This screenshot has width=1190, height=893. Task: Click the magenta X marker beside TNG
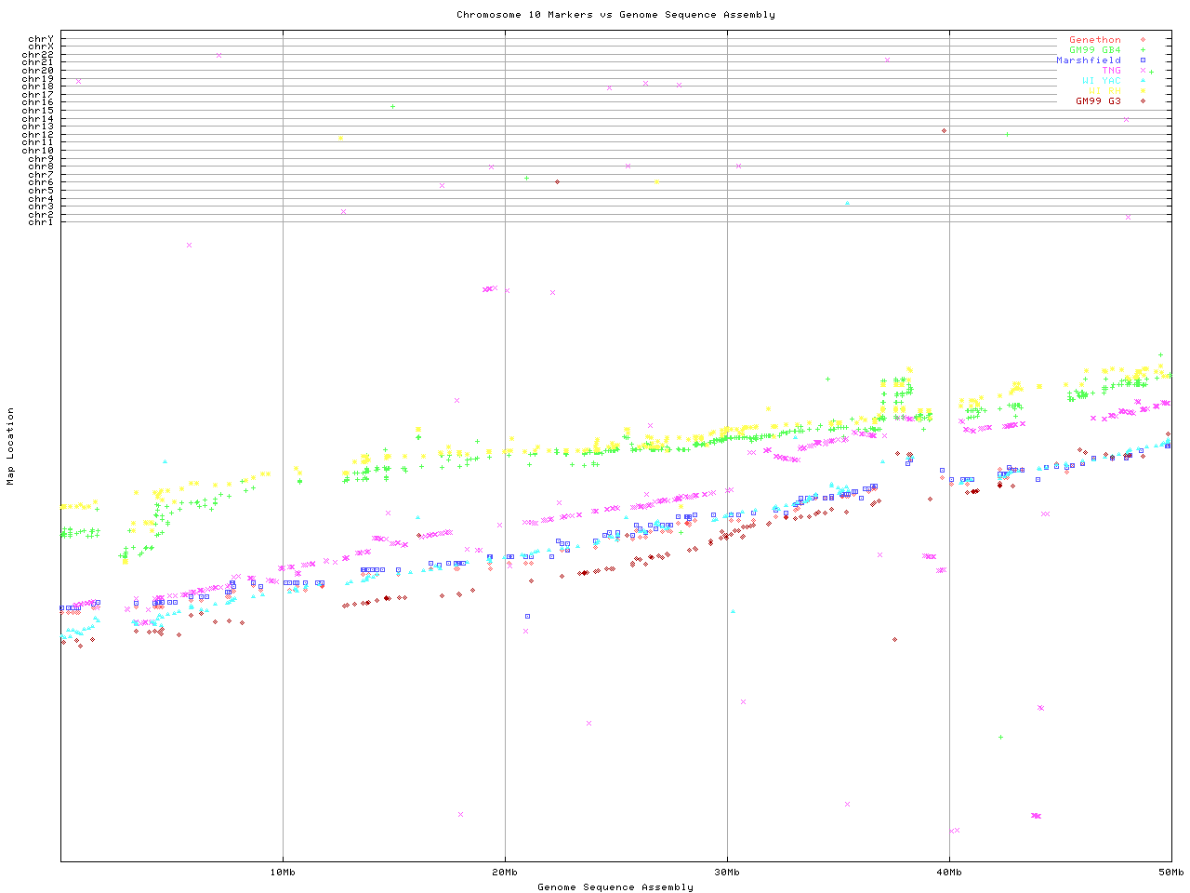coord(1143,71)
